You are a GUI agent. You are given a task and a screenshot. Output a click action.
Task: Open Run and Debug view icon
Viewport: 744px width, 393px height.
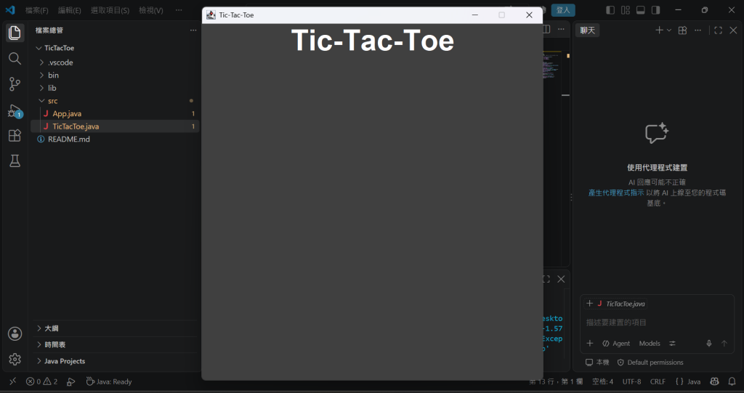pos(15,110)
